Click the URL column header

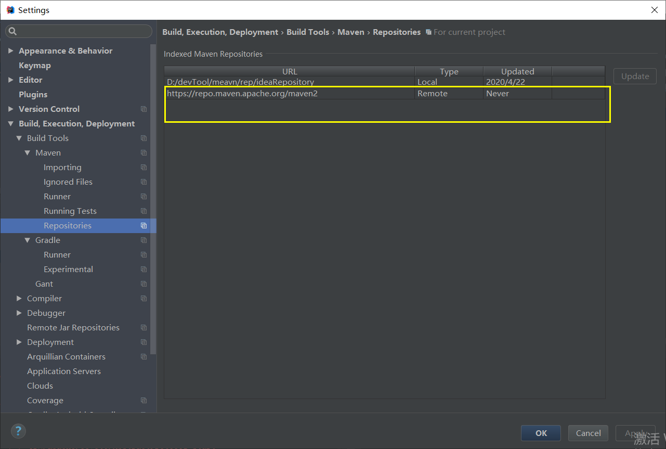point(290,71)
